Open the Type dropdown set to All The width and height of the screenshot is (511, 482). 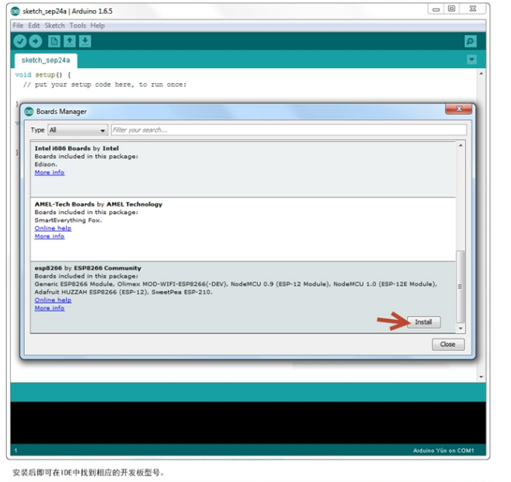pyautogui.click(x=78, y=130)
